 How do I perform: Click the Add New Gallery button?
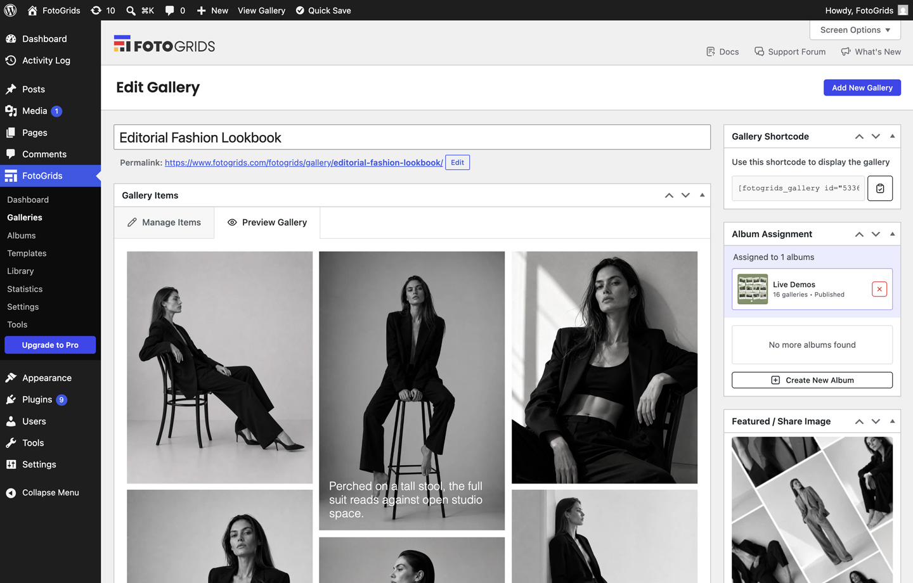coord(862,87)
